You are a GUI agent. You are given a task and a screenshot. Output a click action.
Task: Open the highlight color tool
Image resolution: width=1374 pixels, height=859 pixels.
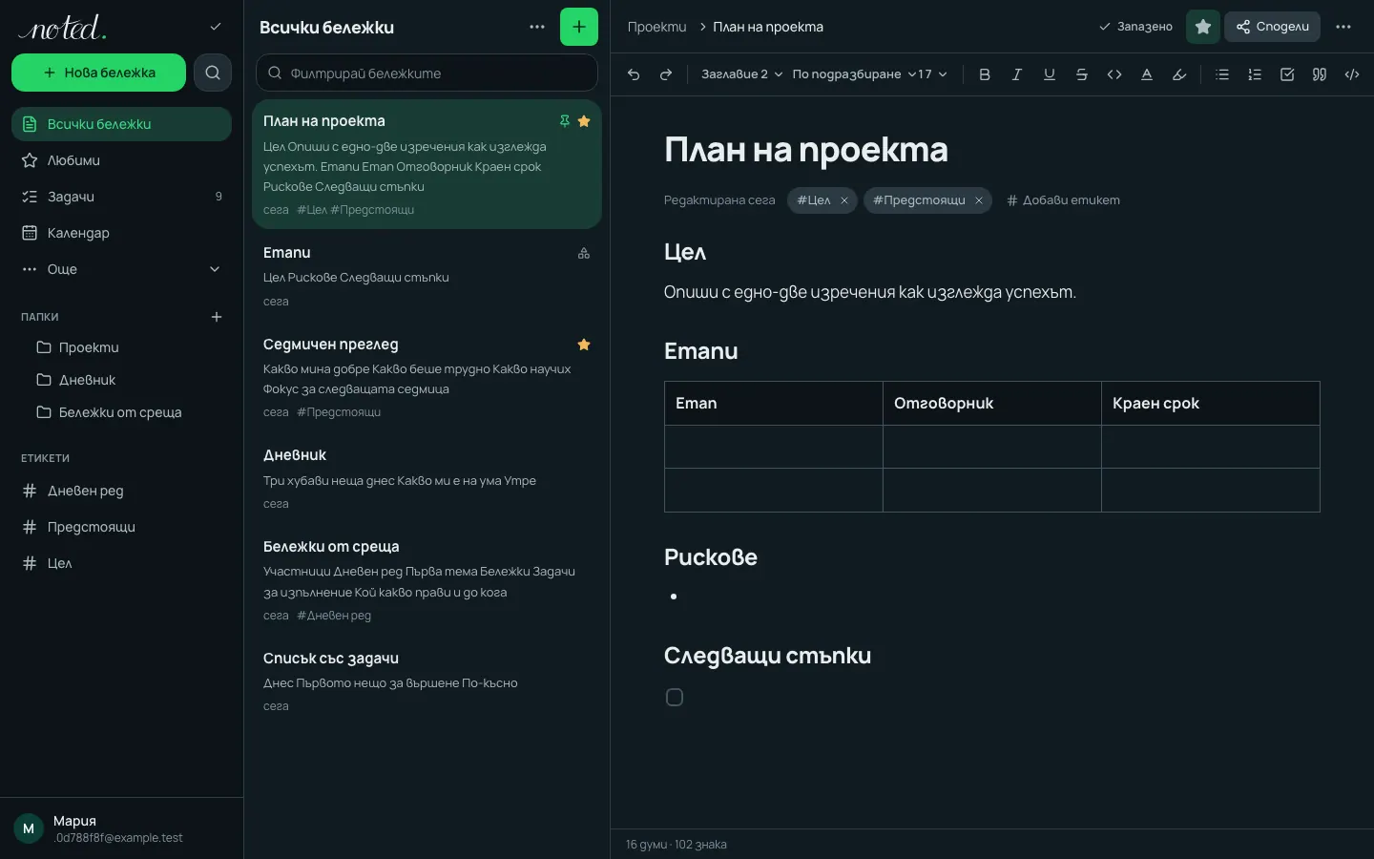coord(1179,74)
